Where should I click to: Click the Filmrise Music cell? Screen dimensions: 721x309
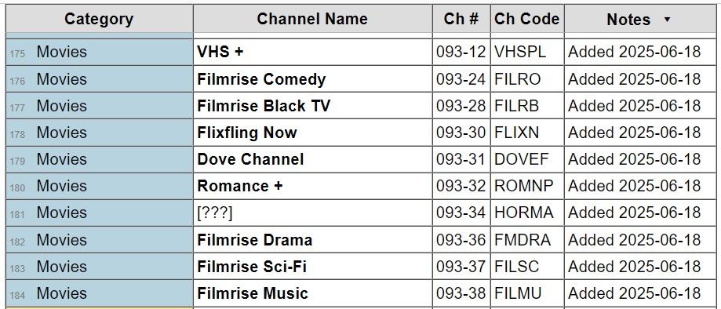click(x=313, y=293)
